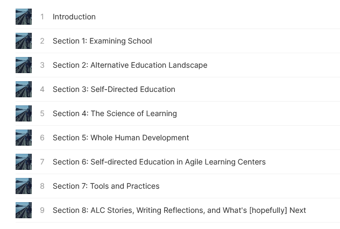Click track number 9 in the list
This screenshot has height=229, width=340.
click(x=42, y=210)
